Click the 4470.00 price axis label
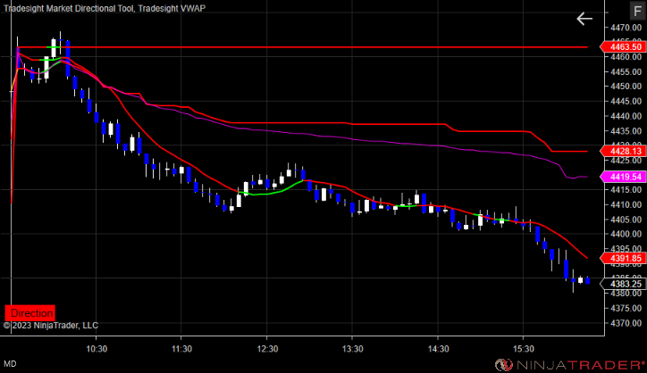 click(x=626, y=28)
